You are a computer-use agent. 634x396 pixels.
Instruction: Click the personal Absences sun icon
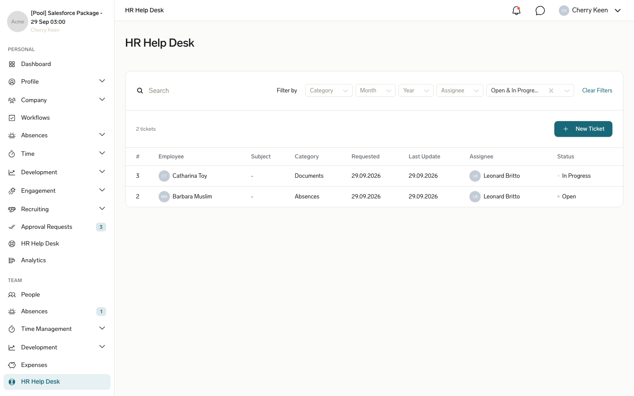click(x=12, y=136)
